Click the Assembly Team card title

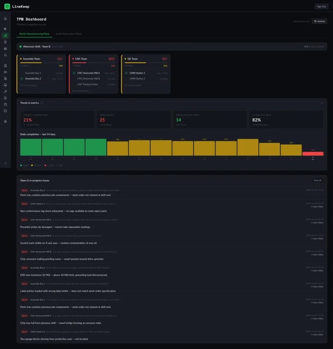point(31,59)
